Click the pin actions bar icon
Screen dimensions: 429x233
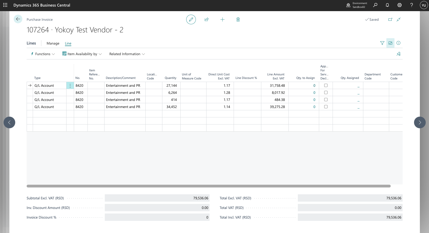(399, 54)
